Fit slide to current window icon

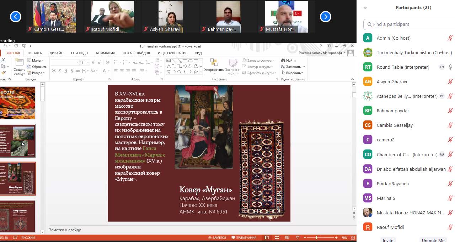353,238
